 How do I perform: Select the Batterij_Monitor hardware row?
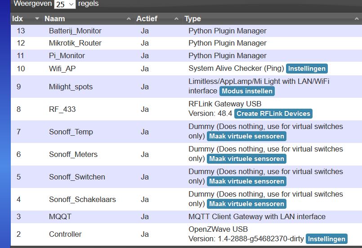coord(75,31)
